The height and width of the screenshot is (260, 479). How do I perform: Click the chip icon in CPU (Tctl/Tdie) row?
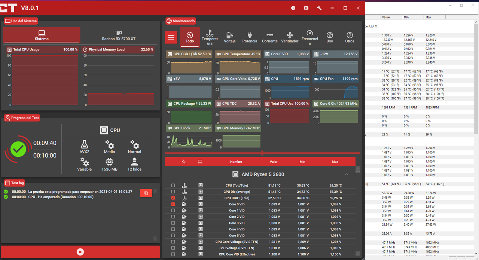click(200, 185)
